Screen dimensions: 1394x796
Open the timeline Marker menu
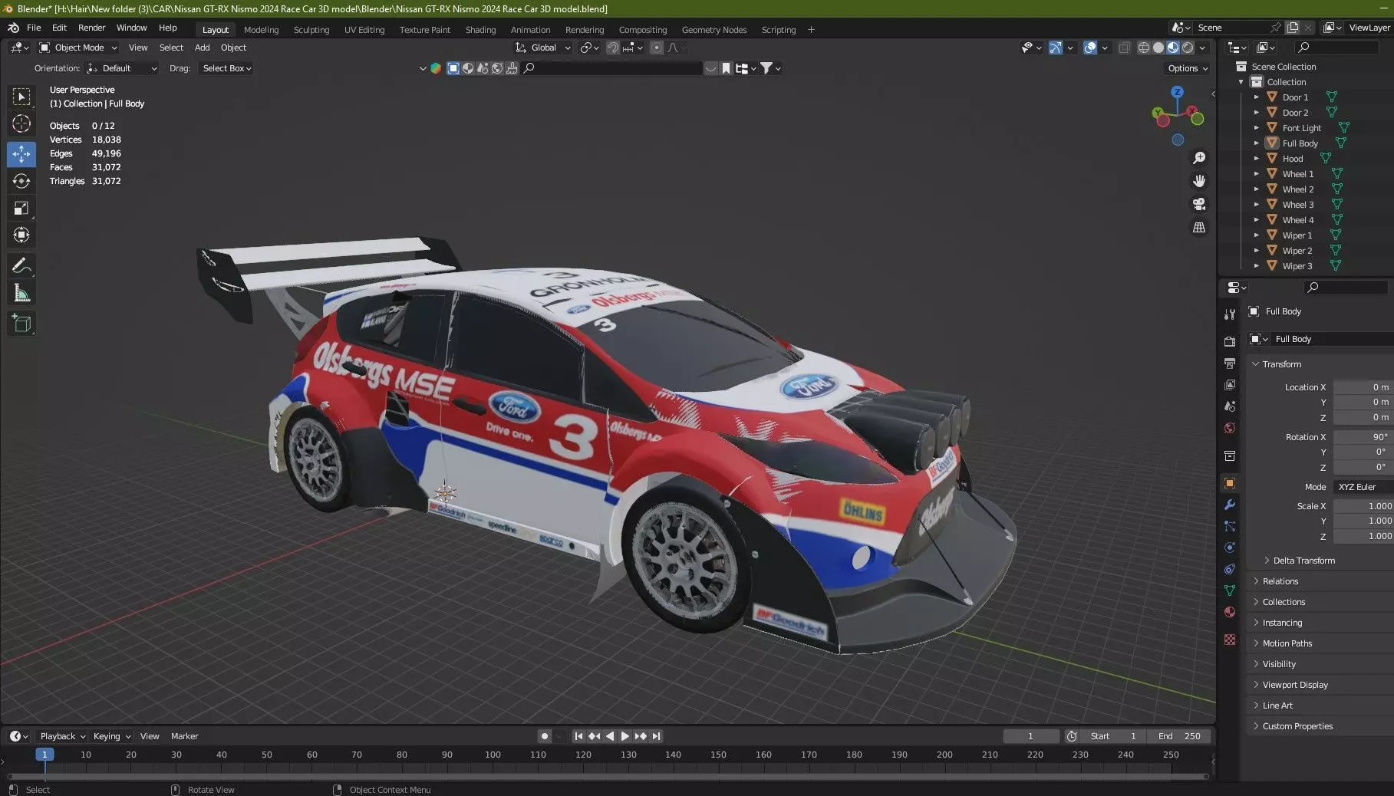tap(184, 736)
